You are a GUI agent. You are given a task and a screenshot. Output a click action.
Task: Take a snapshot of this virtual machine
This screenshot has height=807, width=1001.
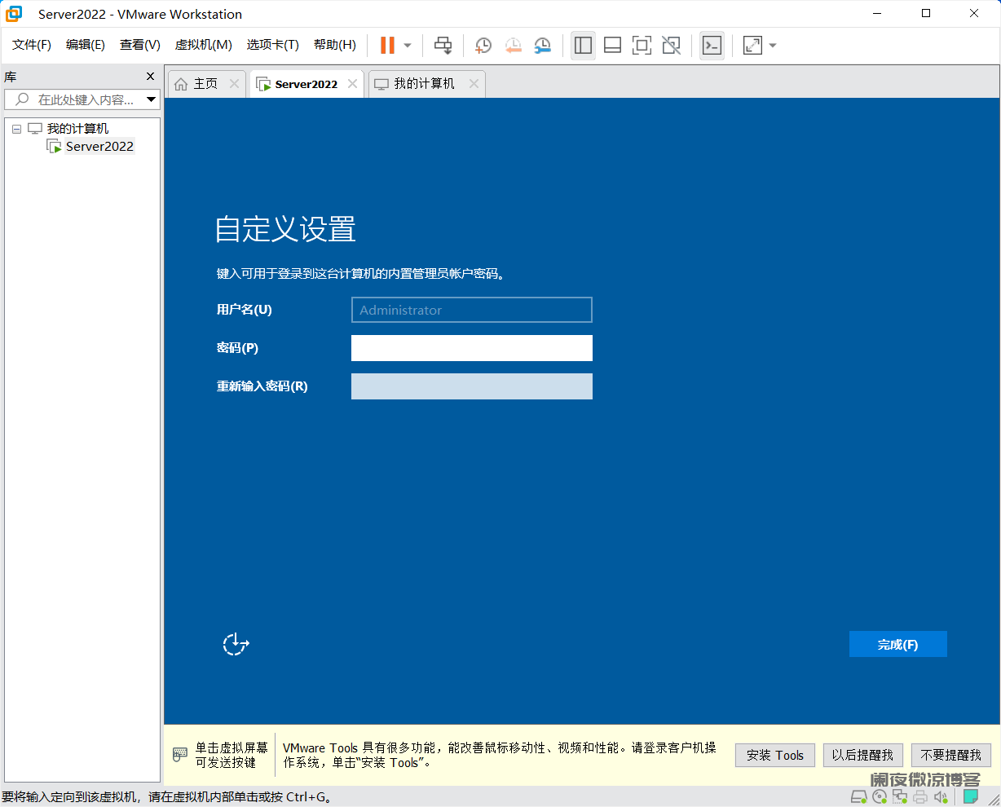pyautogui.click(x=483, y=46)
